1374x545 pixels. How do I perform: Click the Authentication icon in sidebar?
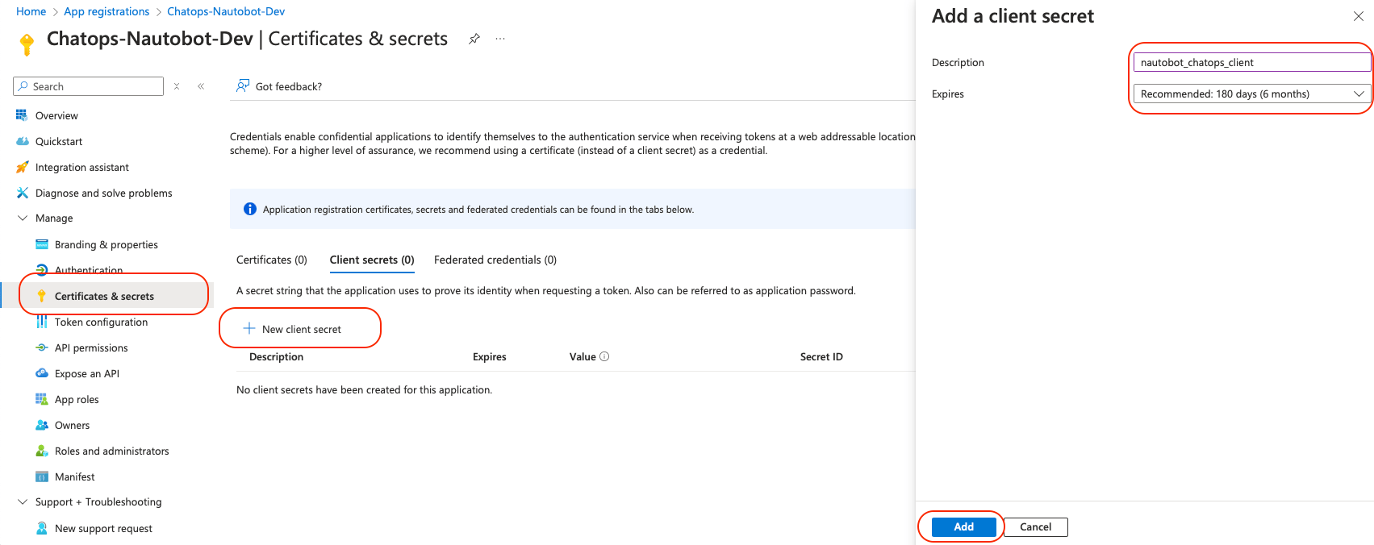coord(42,269)
